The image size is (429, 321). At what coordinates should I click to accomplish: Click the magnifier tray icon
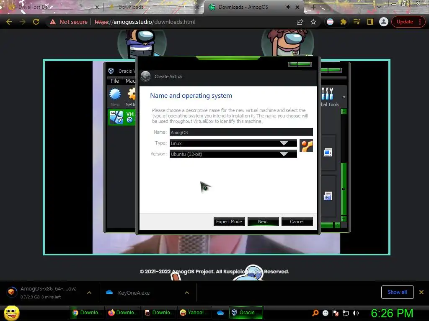coord(315,313)
